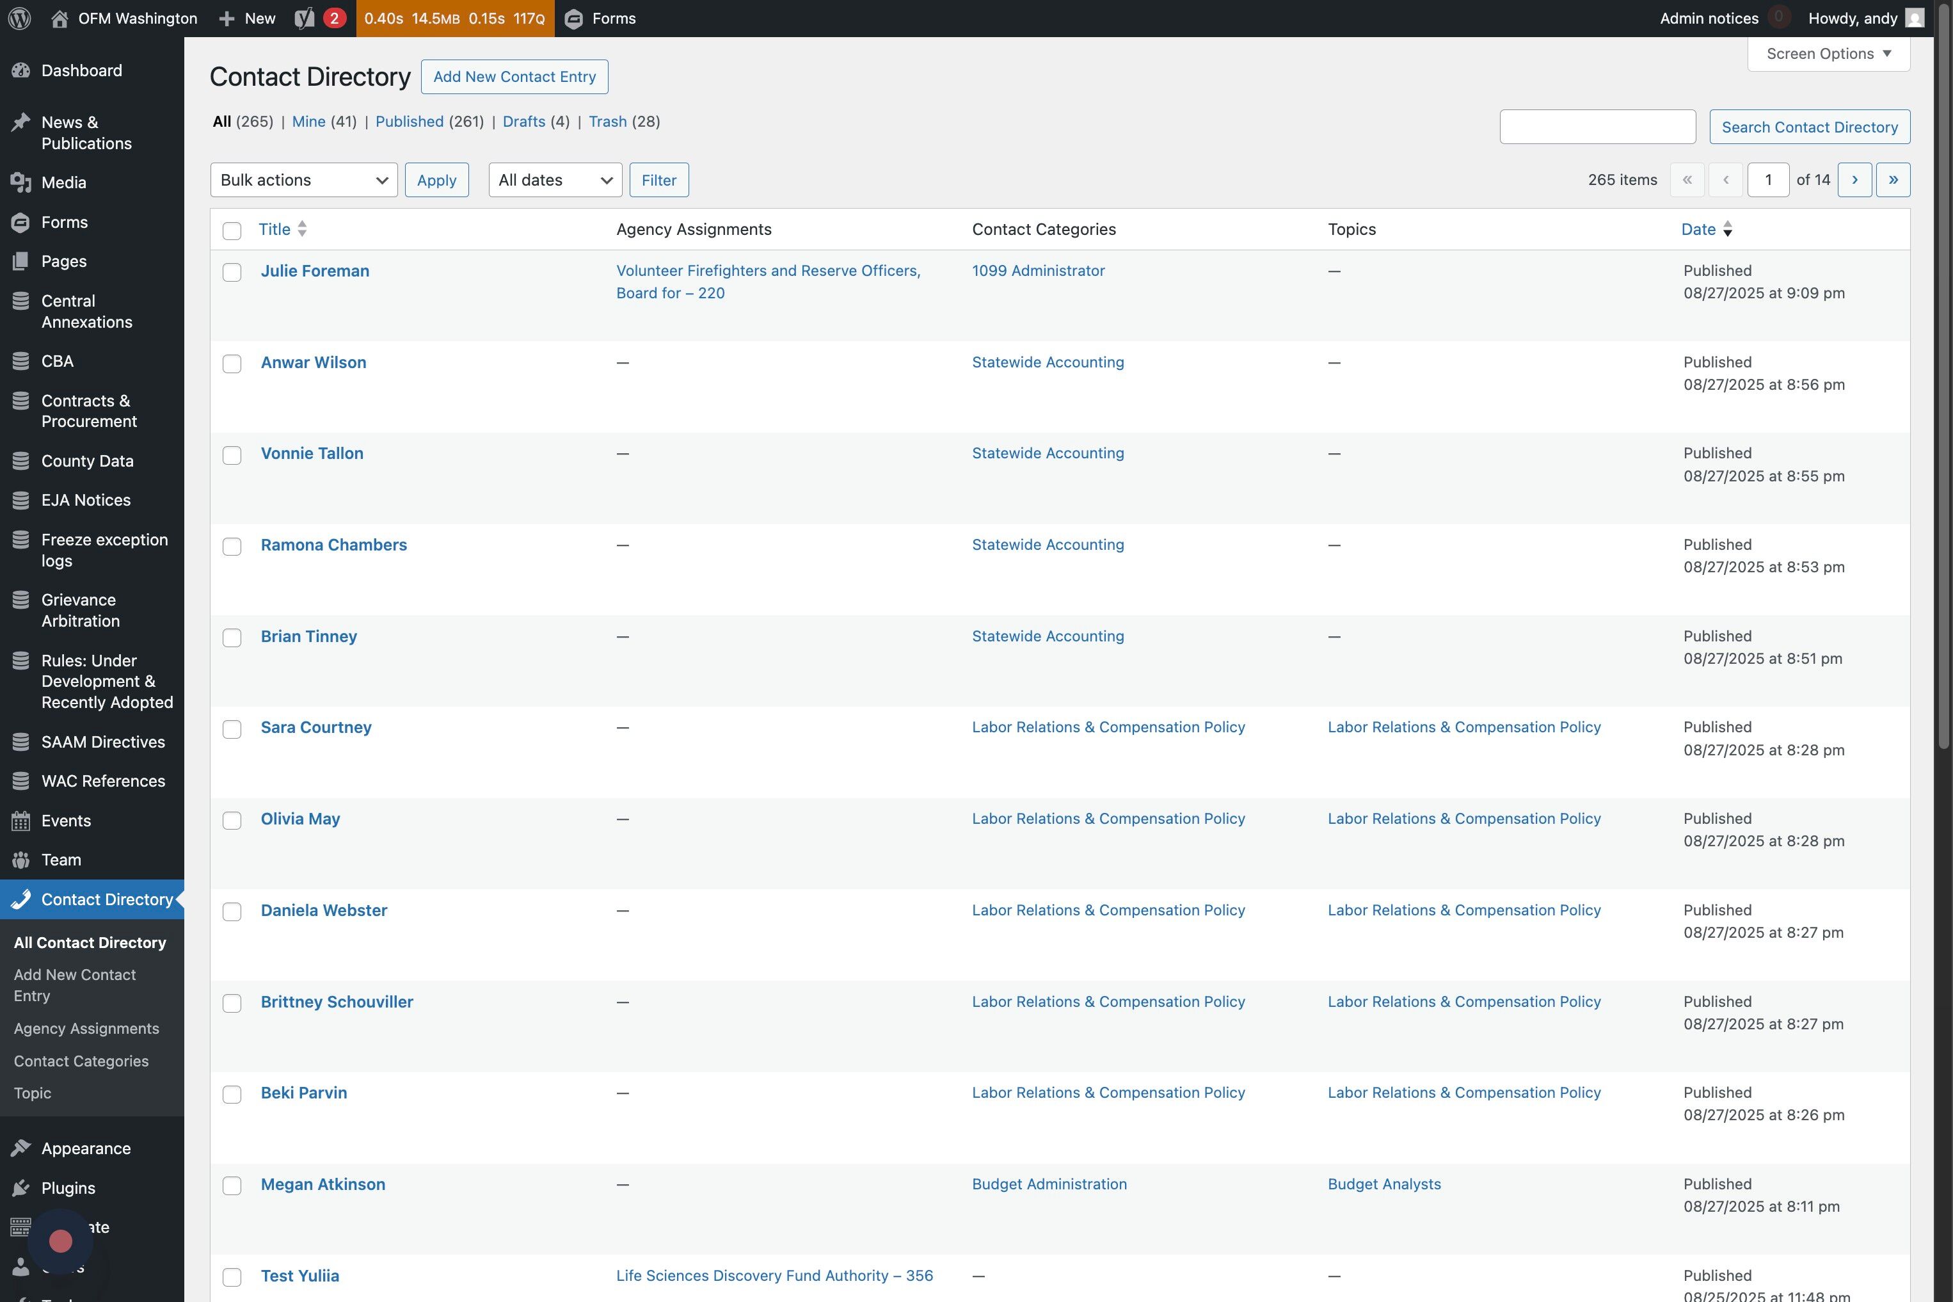
Task: Open the Drafts status filter
Action: pos(523,121)
